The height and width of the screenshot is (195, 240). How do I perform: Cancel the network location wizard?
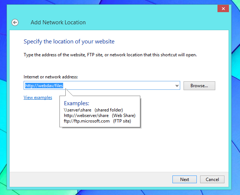click(x=212, y=179)
